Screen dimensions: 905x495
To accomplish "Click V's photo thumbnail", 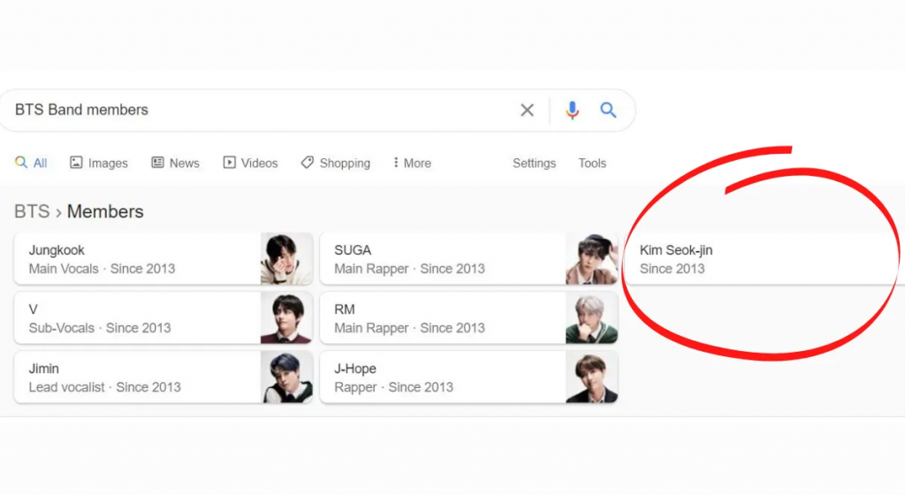I will pos(286,318).
